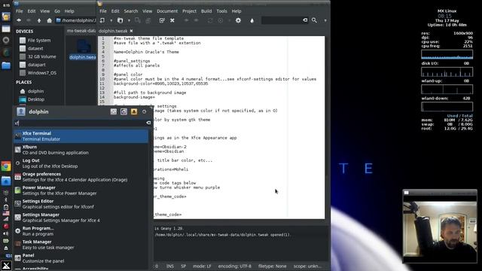The image size is (482, 271).
Task: Open Geany's Search menu
Action: click(131, 11)
